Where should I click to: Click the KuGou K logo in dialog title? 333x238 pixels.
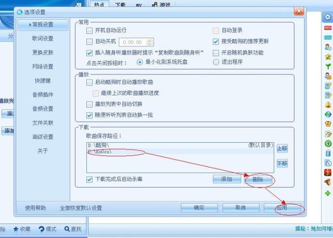(x=19, y=12)
